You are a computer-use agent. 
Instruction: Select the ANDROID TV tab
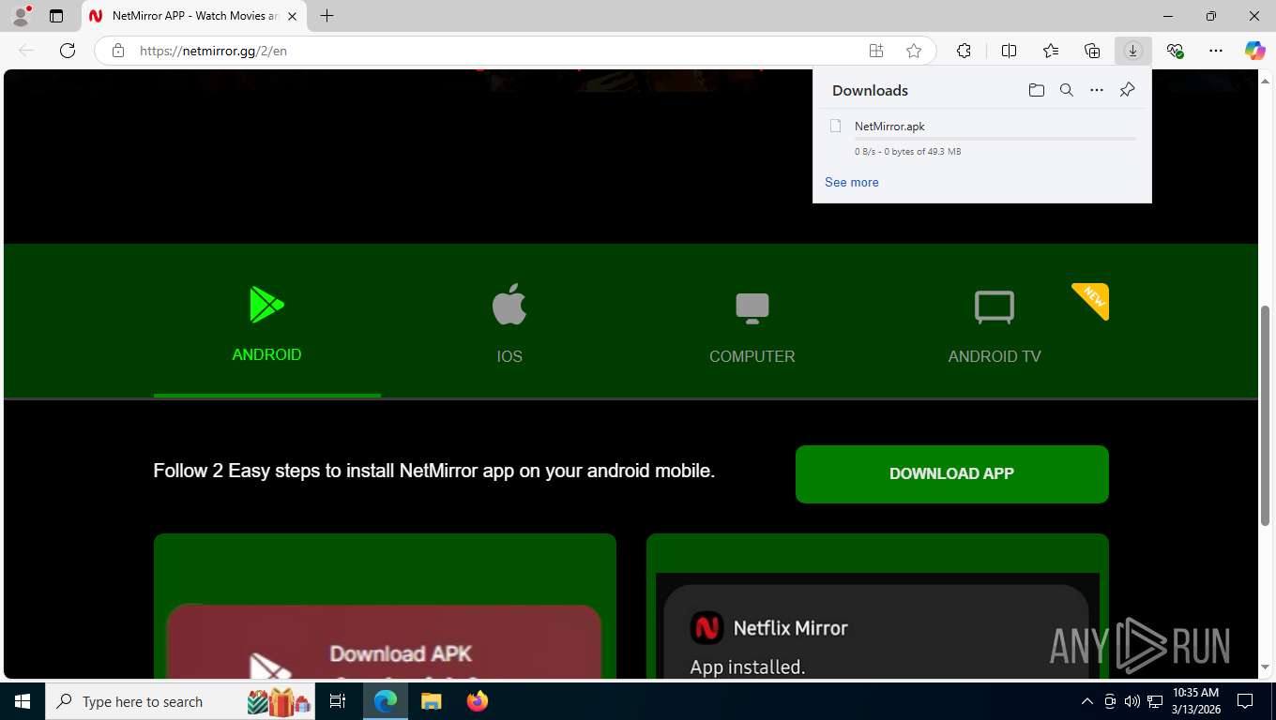(995, 321)
